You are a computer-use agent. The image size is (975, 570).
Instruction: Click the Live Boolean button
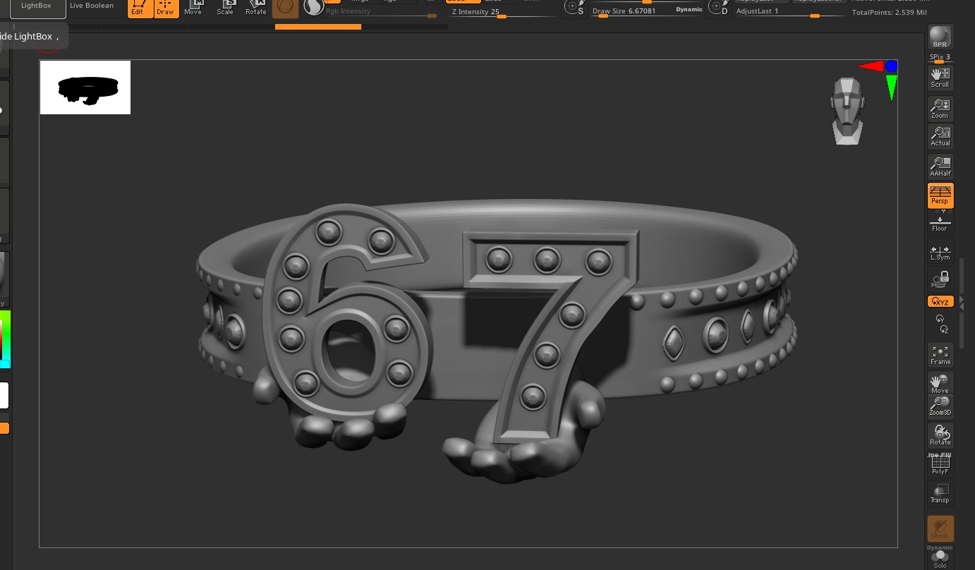tap(92, 6)
